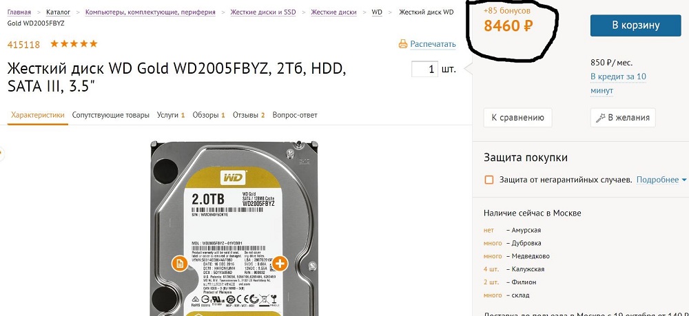Click the five-star rating icons
This screenshot has height=316, width=689.
click(74, 44)
